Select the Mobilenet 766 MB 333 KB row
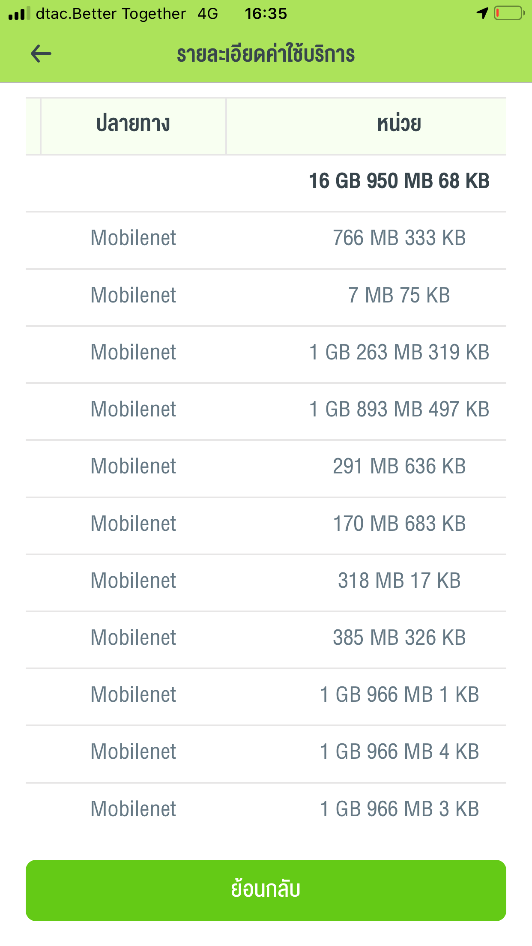 click(x=266, y=238)
